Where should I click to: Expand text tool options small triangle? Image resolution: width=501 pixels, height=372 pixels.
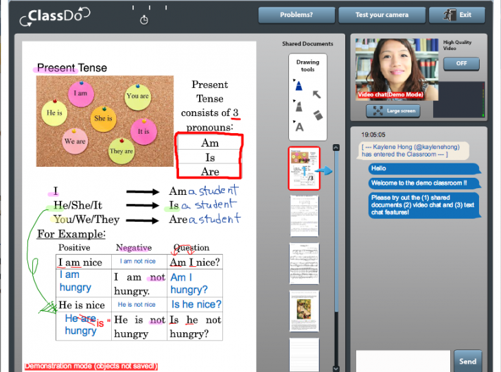295,120
